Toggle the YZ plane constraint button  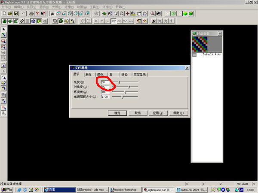(125, 21)
